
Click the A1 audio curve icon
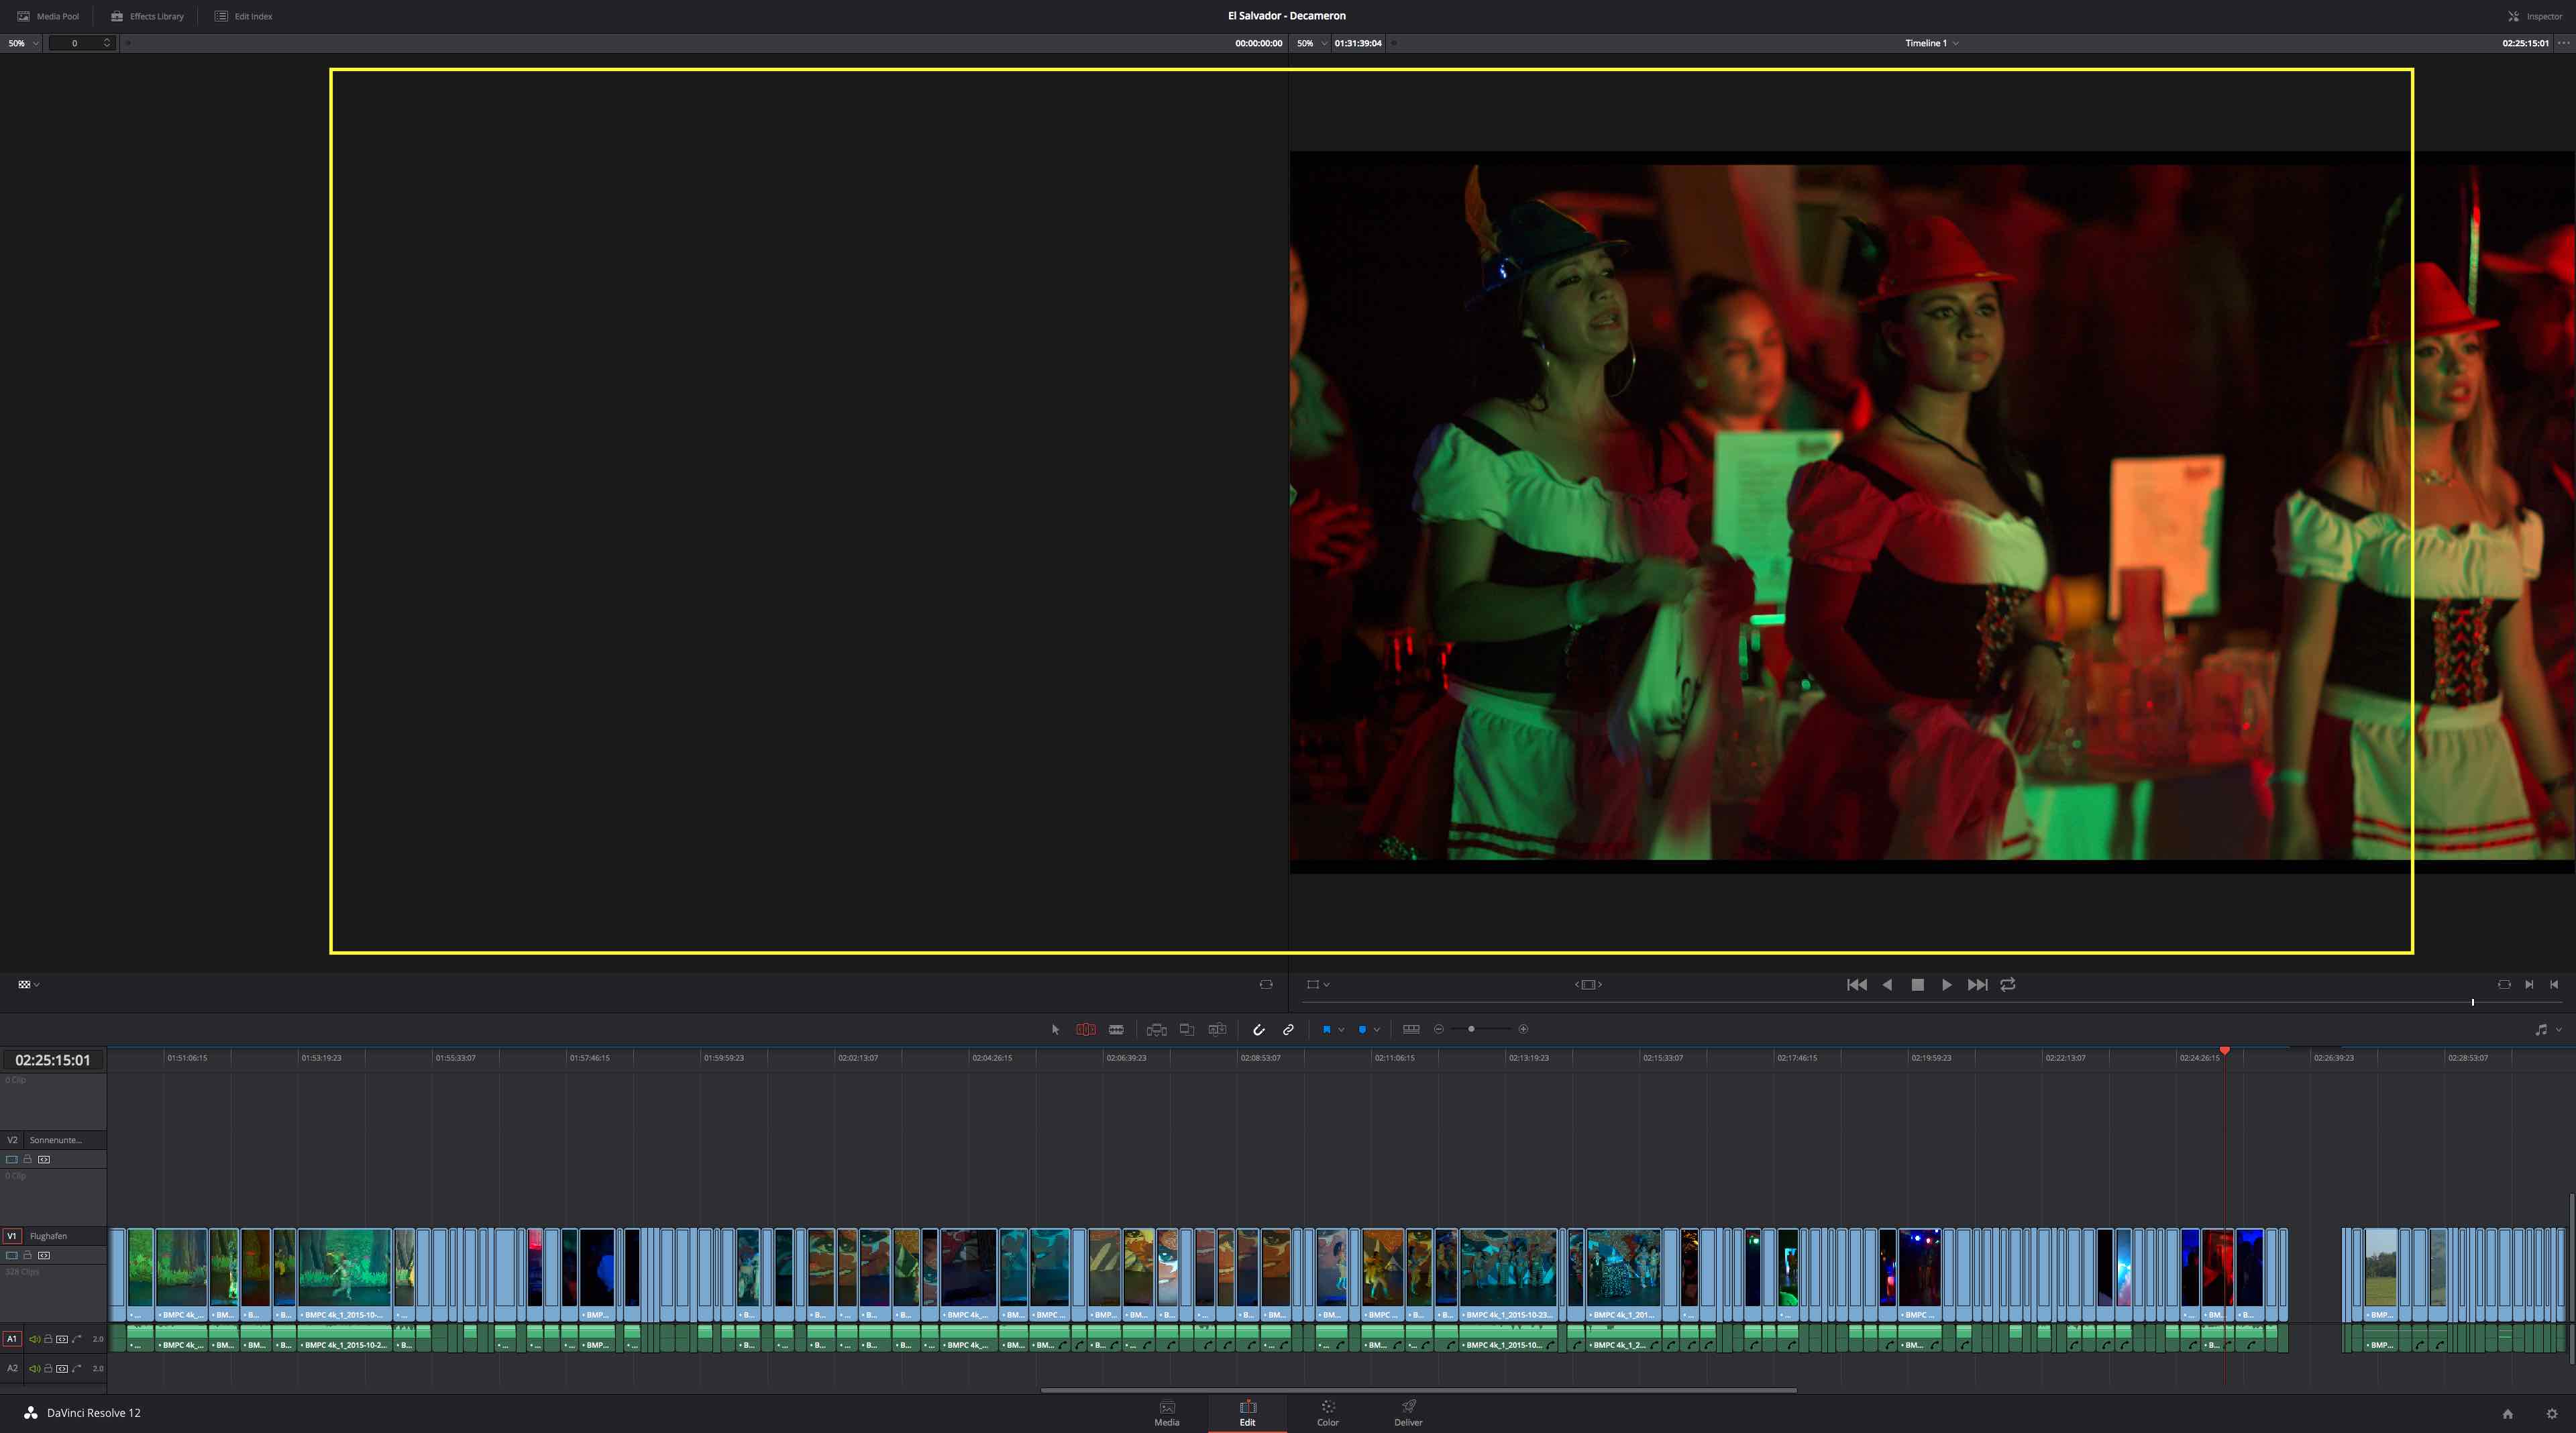pyautogui.click(x=77, y=1339)
